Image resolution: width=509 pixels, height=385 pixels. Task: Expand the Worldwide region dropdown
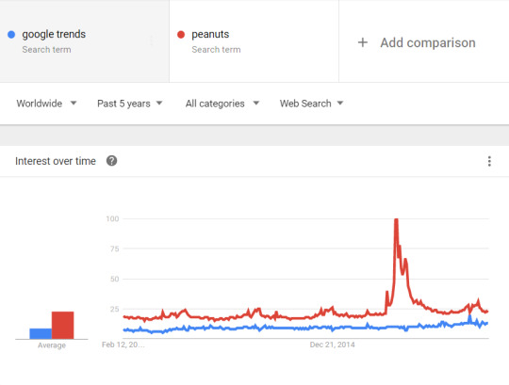tap(46, 104)
